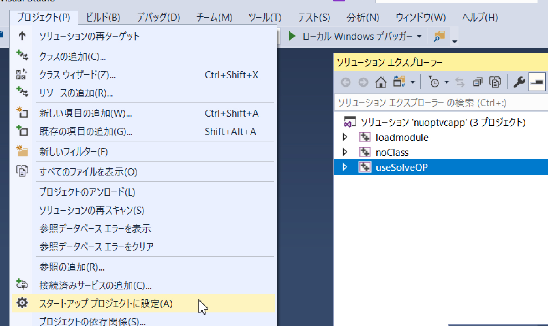Choose 参照データベース エラーを表示 entry

[143, 228]
